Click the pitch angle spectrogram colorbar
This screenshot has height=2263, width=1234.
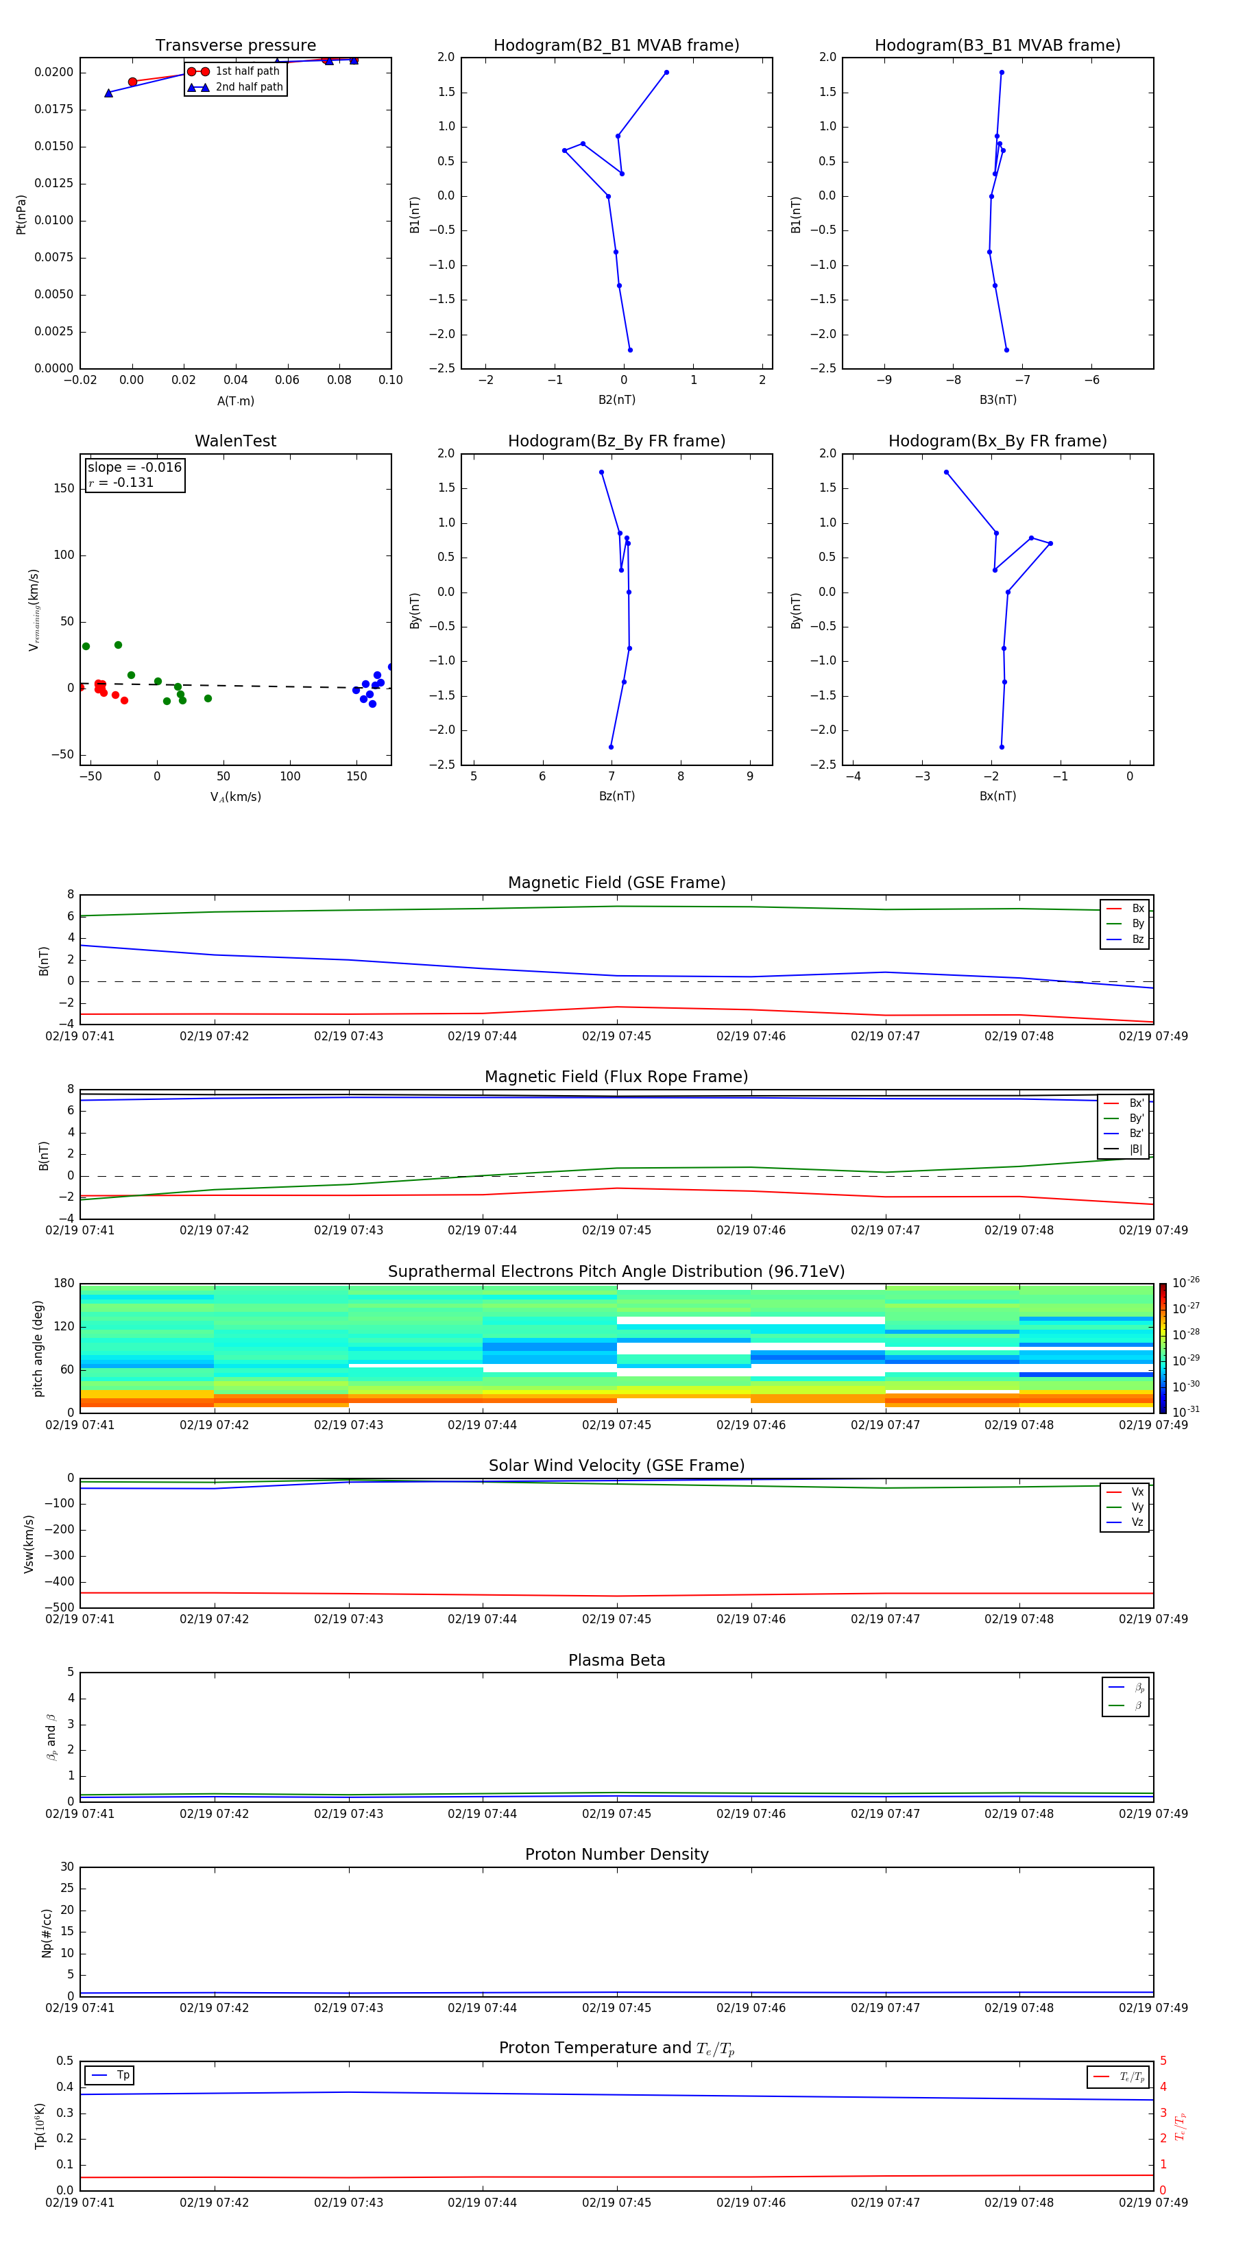[1163, 1348]
